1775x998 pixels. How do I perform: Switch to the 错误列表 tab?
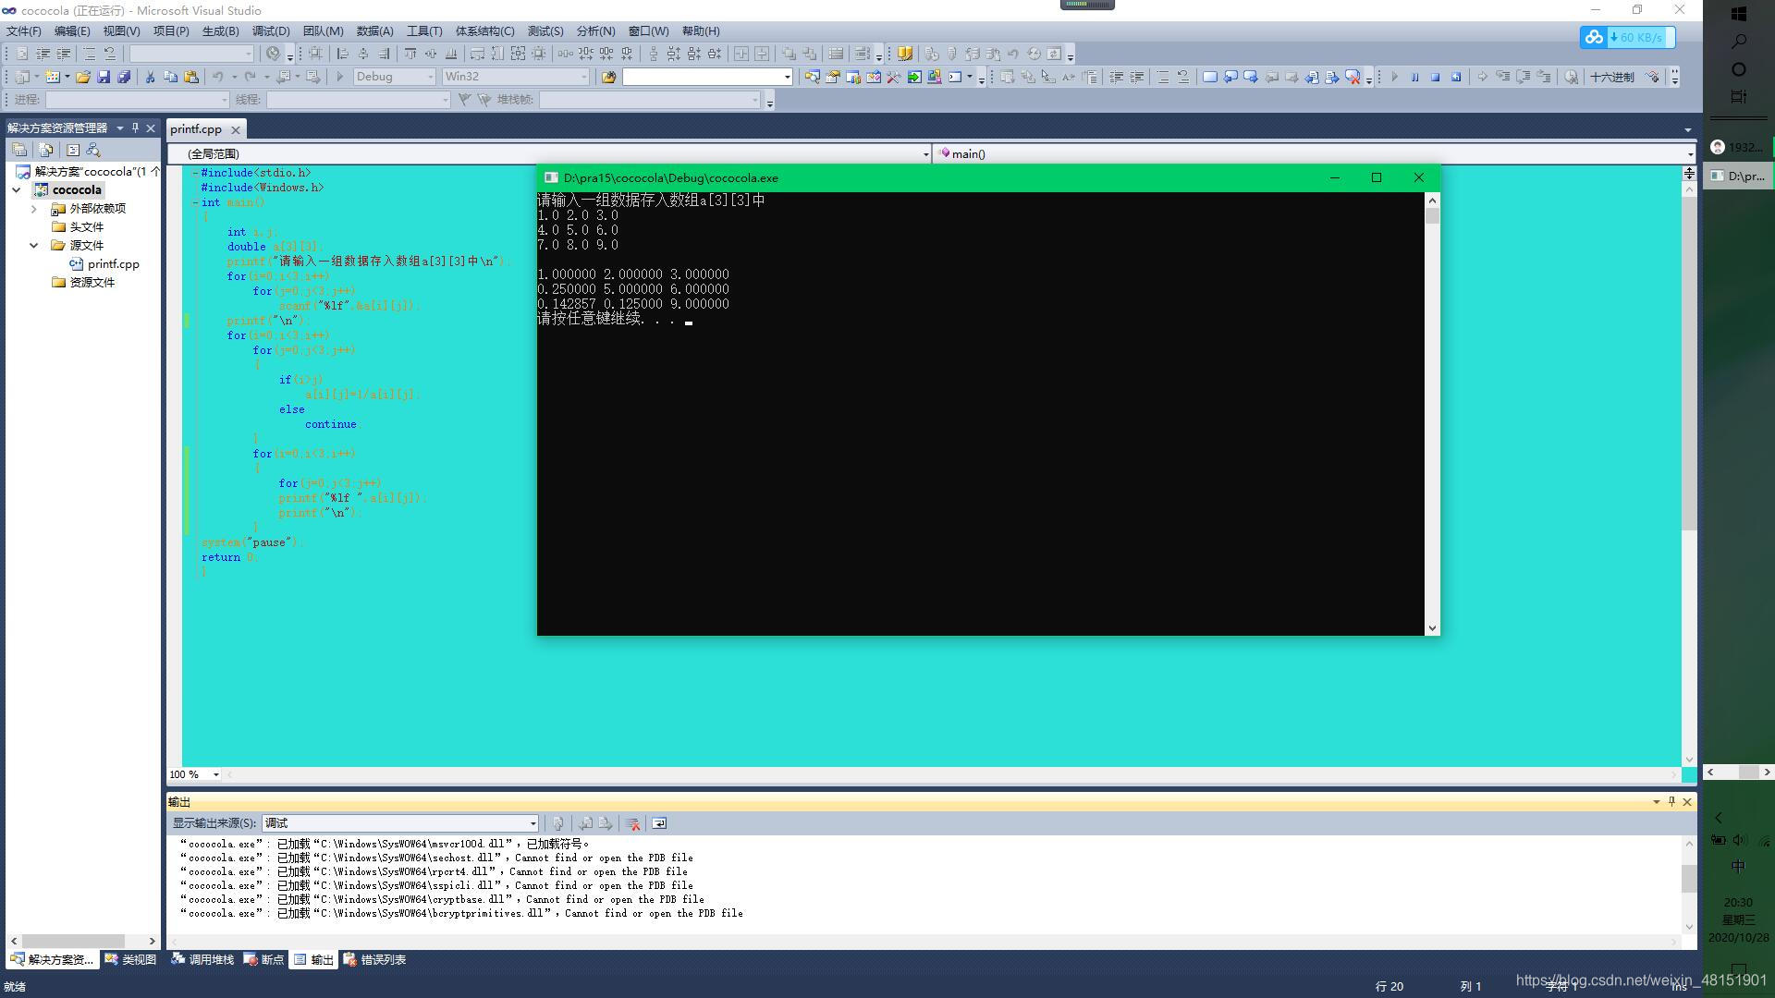click(374, 959)
